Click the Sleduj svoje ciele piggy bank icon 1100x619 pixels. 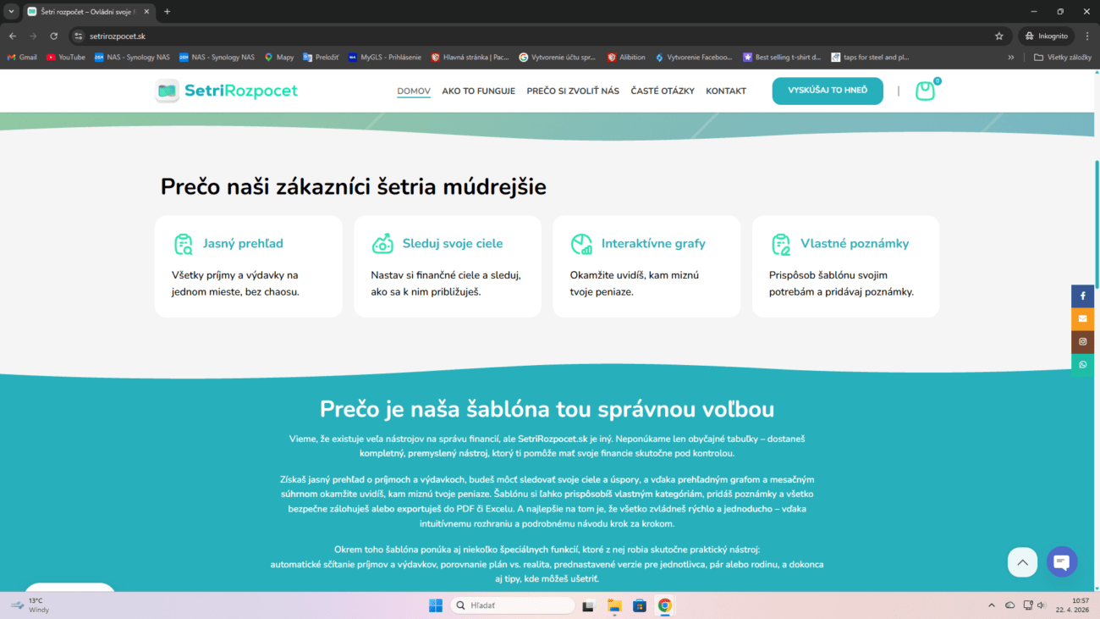[x=382, y=243]
